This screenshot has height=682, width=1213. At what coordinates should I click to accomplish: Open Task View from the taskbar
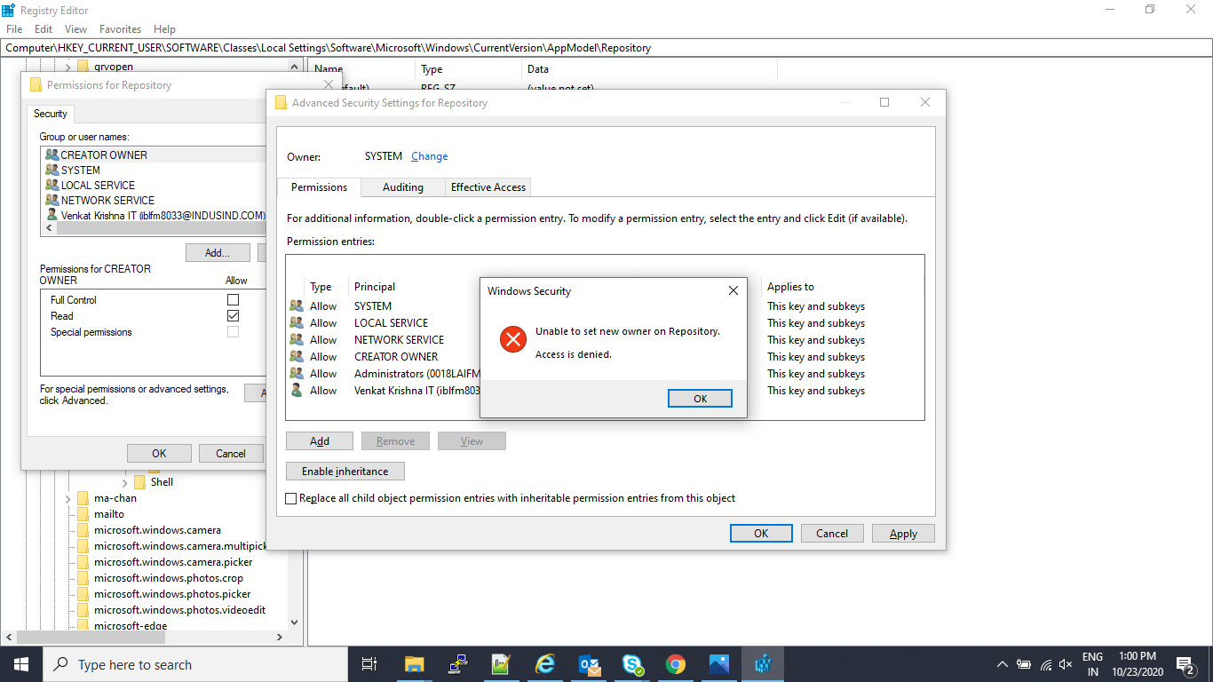point(369,664)
